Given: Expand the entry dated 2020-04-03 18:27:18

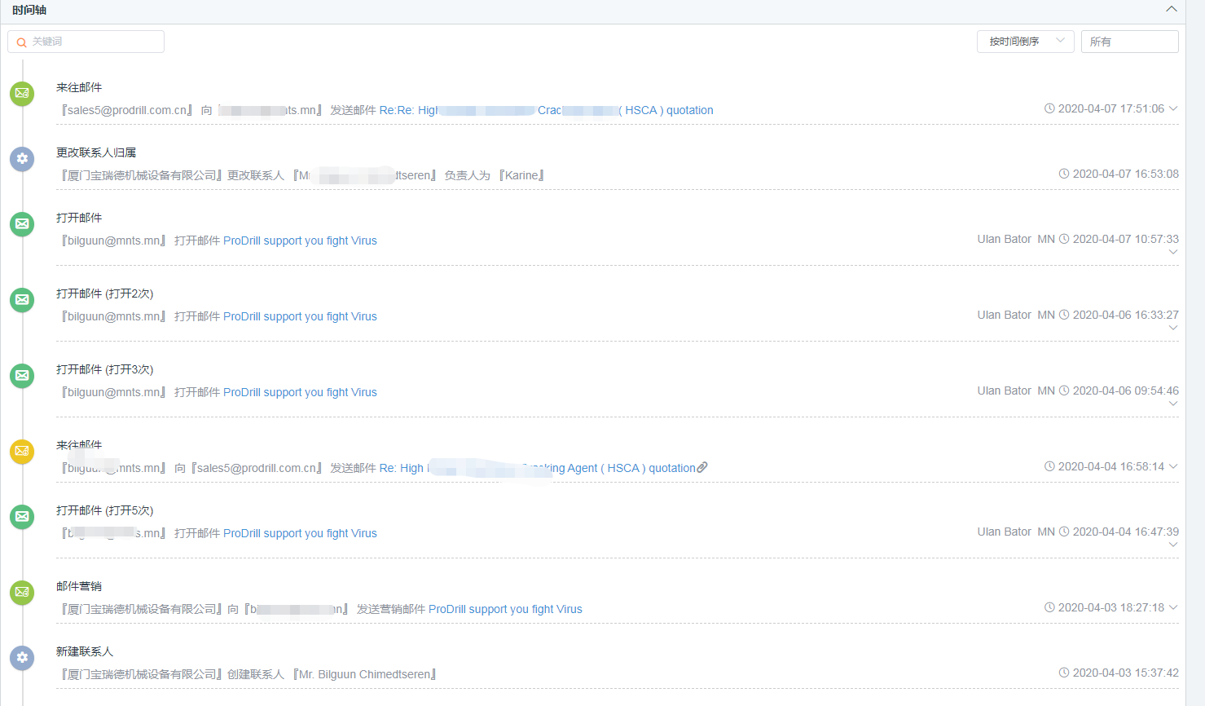Looking at the screenshot, I should [1173, 607].
